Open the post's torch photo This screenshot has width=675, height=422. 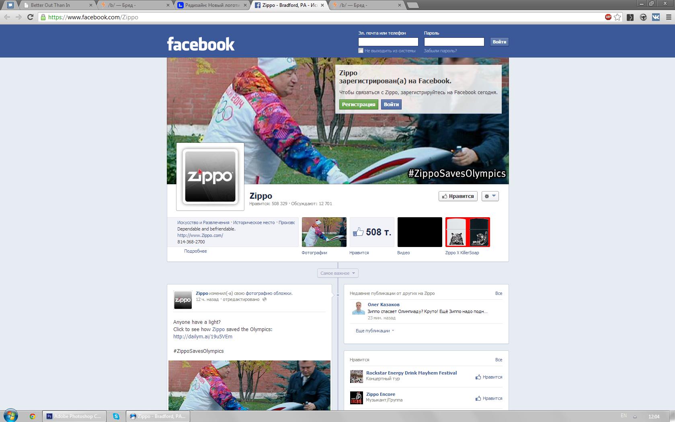click(x=249, y=385)
